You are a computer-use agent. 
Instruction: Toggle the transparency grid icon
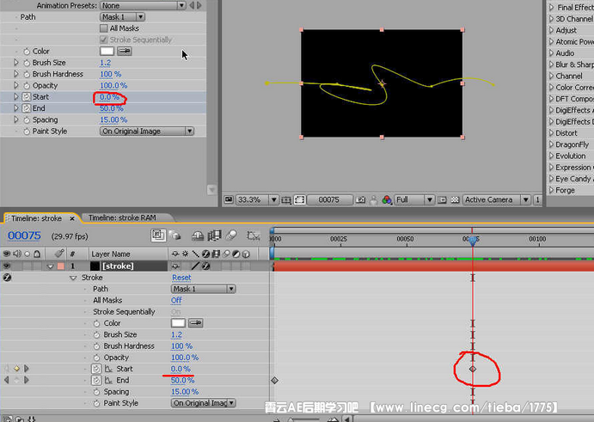455,199
